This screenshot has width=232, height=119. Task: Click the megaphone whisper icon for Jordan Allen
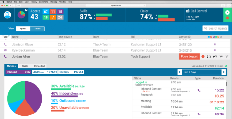tap(215, 56)
